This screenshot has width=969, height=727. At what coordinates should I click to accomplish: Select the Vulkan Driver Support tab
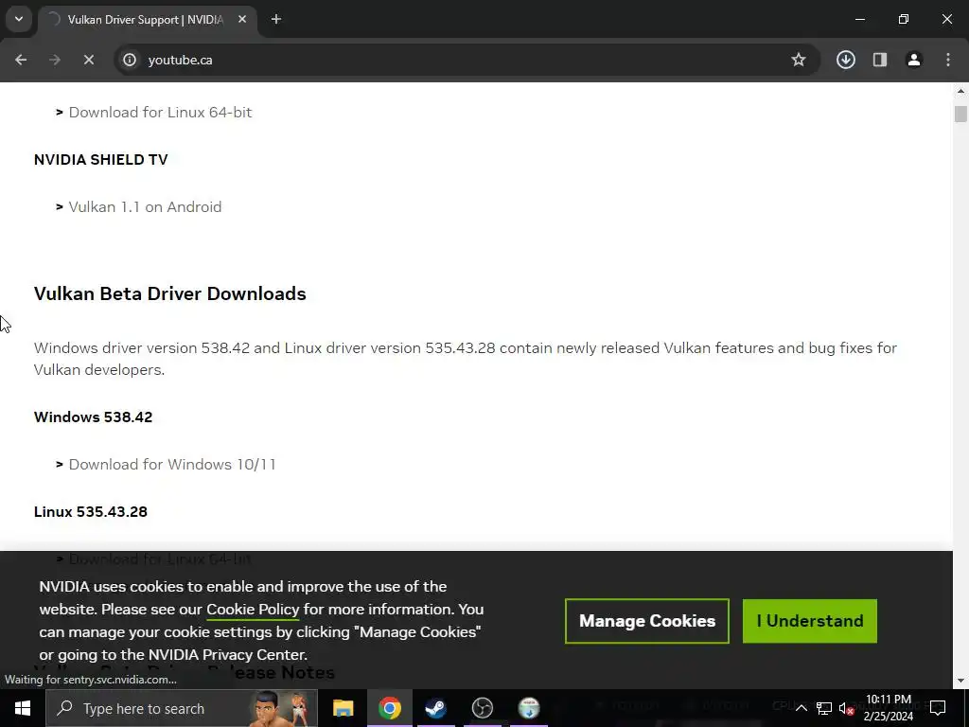[x=145, y=20]
